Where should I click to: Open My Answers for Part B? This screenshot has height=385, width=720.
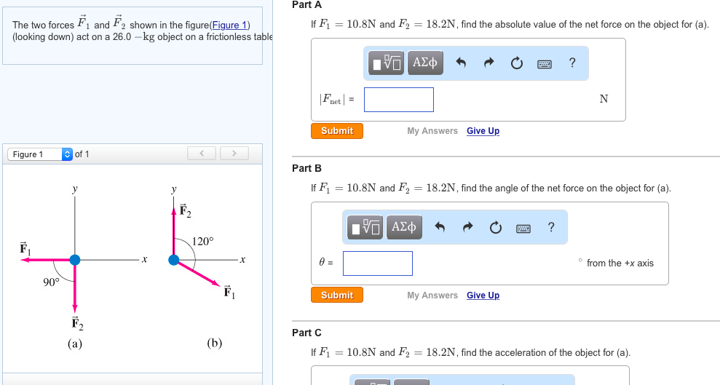click(432, 295)
